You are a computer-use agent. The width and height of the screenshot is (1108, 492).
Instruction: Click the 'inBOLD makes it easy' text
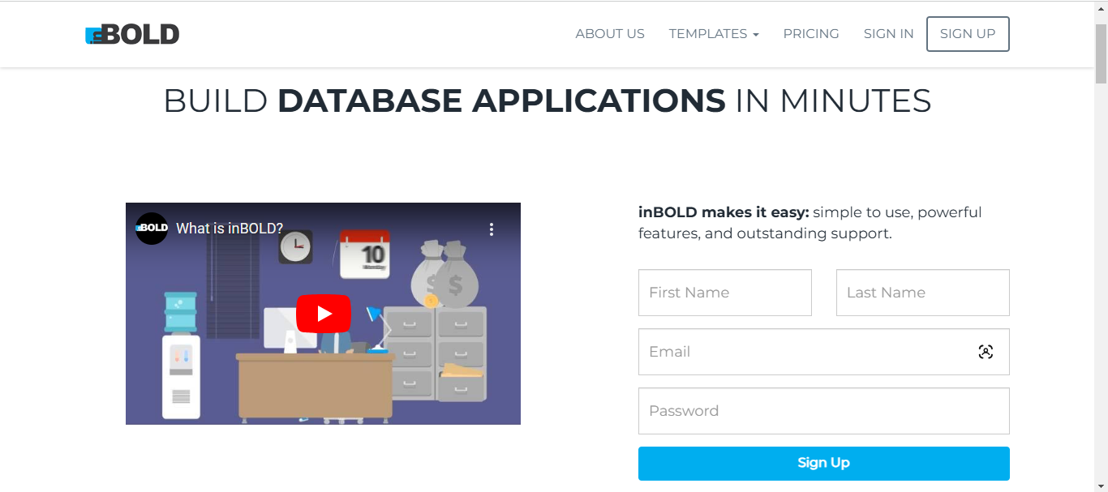(724, 212)
